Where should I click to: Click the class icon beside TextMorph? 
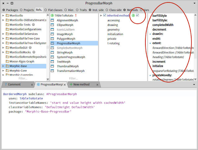tap(52, 62)
